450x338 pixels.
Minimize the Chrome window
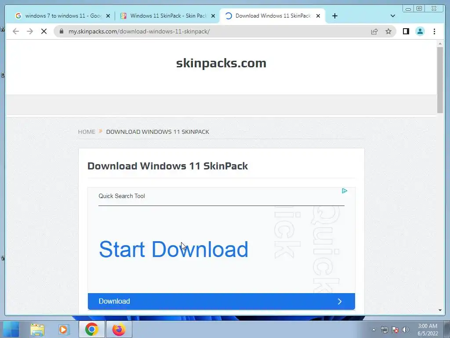[408, 9]
